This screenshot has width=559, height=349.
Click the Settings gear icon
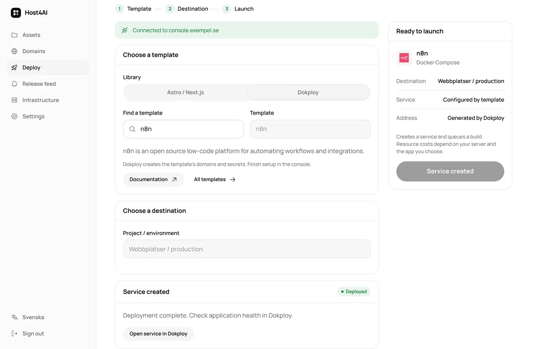[14, 116]
